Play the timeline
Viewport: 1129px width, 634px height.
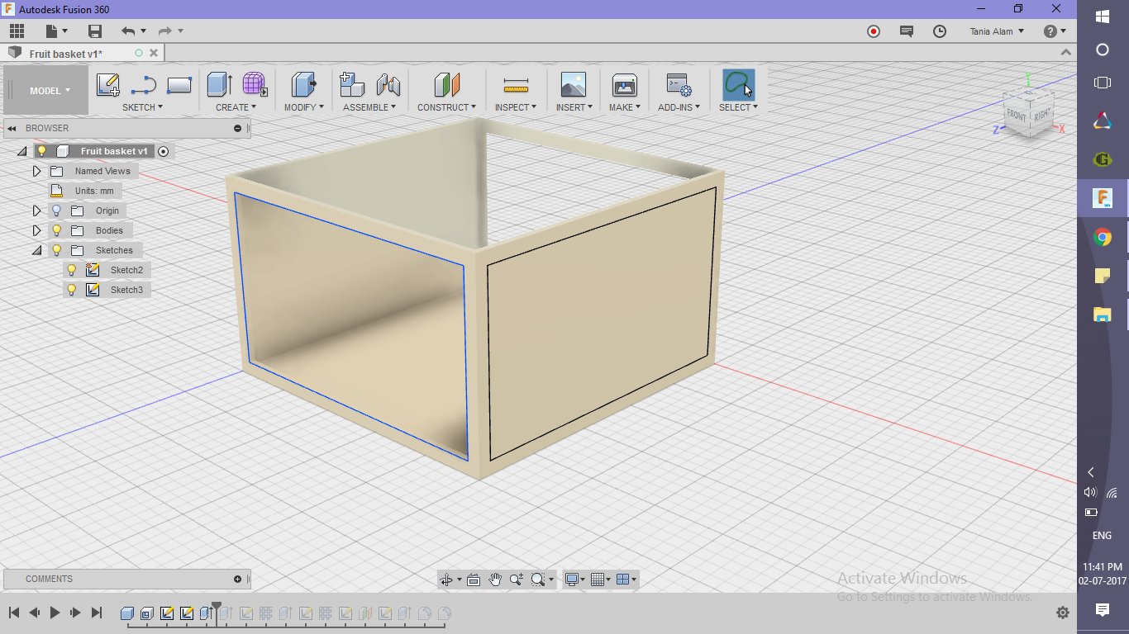pos(55,613)
